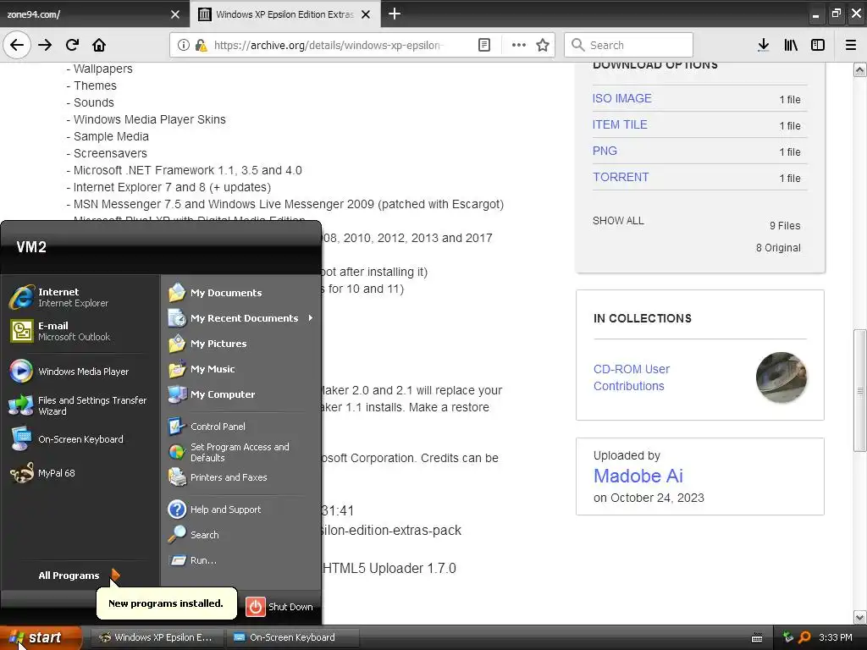This screenshot has height=650, width=867.
Task: Click SHOW ALL files link
Action: (x=618, y=221)
